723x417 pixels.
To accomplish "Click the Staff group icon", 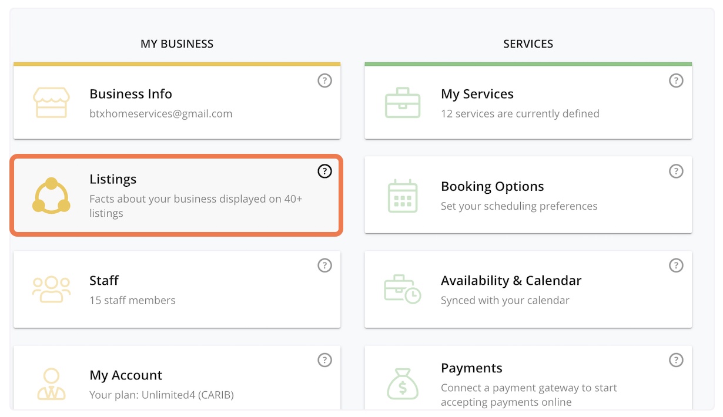I will tap(51, 289).
